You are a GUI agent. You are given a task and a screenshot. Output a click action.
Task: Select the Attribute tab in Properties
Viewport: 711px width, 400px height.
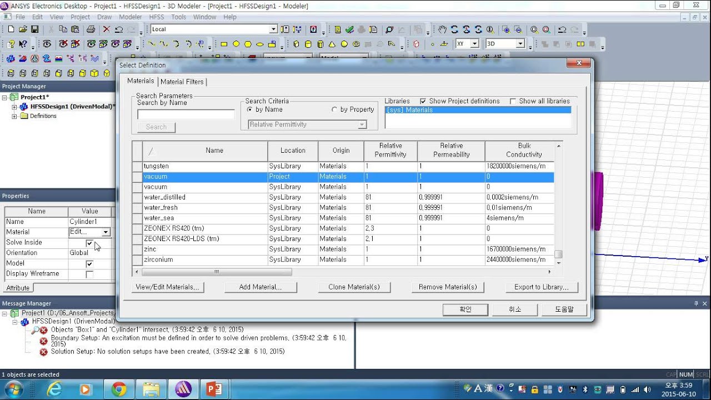pos(18,288)
